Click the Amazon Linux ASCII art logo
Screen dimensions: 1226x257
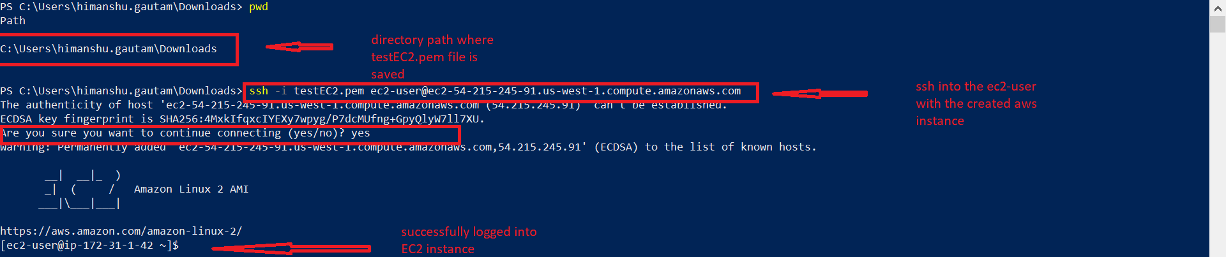tap(80, 189)
